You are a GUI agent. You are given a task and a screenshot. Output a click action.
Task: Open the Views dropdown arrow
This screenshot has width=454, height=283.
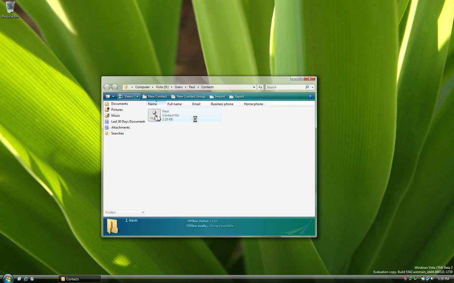point(137,96)
